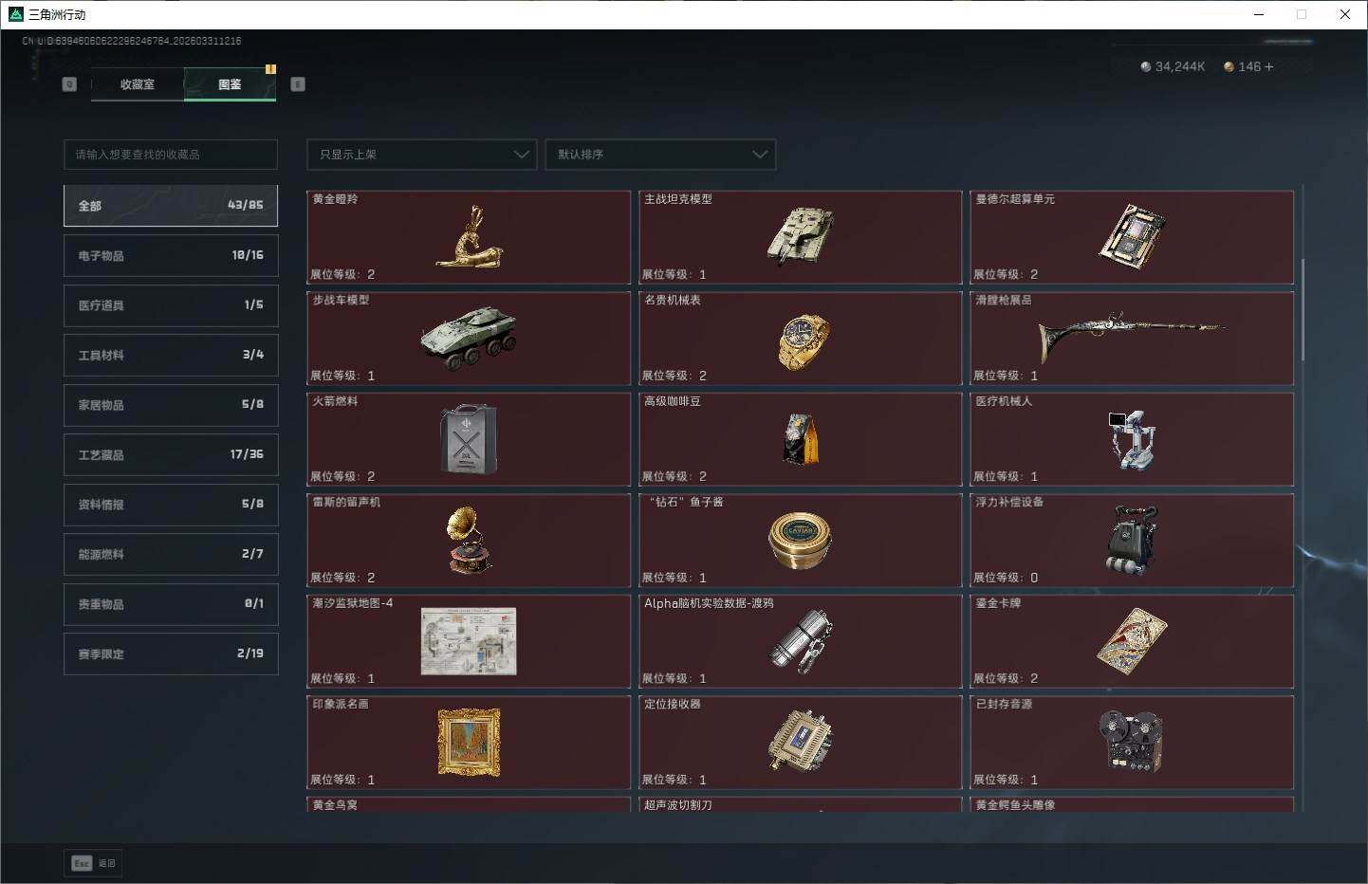Select the Alpha脑机实验数据-渡鸦 data drive icon
This screenshot has width=1368, height=884.
pyautogui.click(x=801, y=641)
